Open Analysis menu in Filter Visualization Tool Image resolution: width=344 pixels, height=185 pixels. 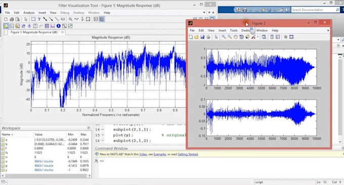(x=29, y=13)
